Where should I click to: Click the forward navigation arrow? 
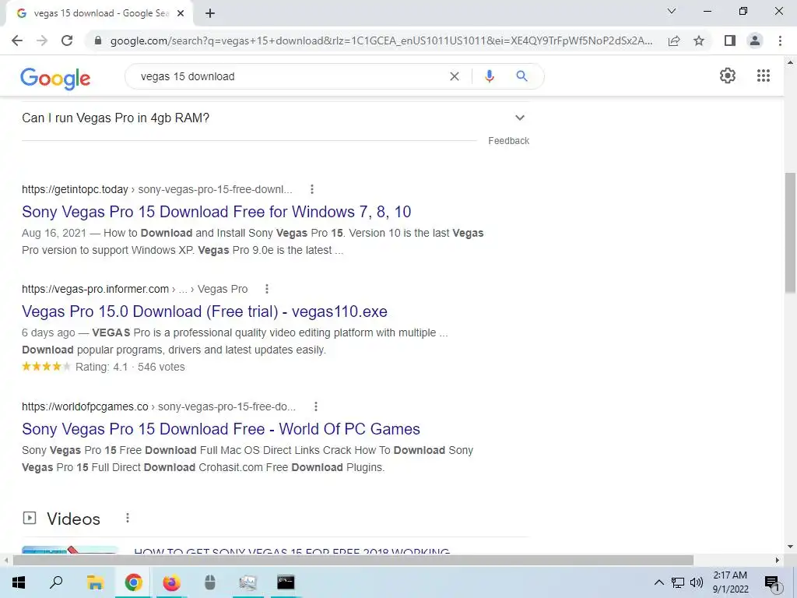[x=42, y=40]
